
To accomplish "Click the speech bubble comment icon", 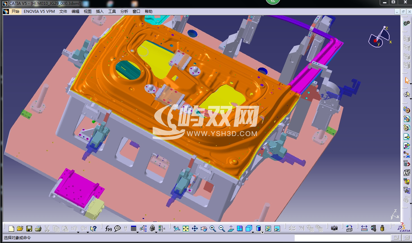I will [x=117, y=228].
